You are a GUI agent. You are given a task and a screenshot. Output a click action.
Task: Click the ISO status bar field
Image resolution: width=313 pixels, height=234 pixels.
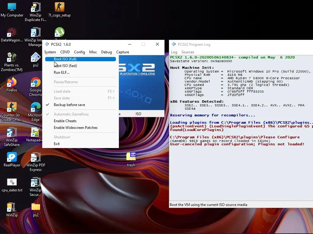click(149, 114)
